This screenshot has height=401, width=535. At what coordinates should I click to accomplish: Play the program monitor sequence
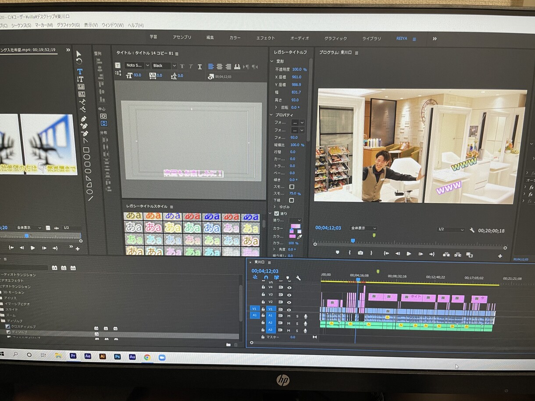[409, 253]
